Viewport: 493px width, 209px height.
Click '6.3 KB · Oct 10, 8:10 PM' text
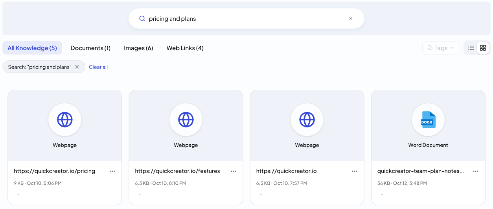click(160, 183)
